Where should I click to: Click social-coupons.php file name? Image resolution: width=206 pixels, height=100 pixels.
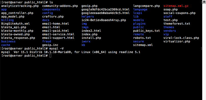(x=180, y=13)
